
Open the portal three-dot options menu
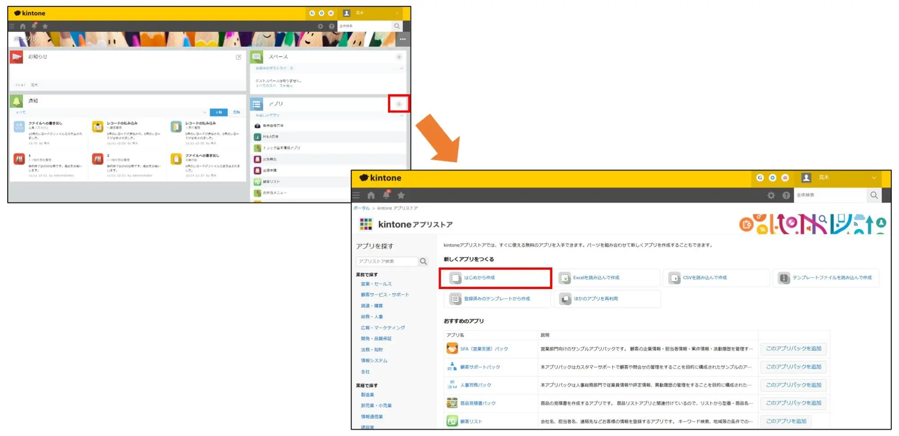(x=403, y=39)
